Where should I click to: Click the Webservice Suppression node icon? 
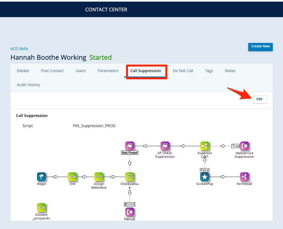[x=244, y=146]
